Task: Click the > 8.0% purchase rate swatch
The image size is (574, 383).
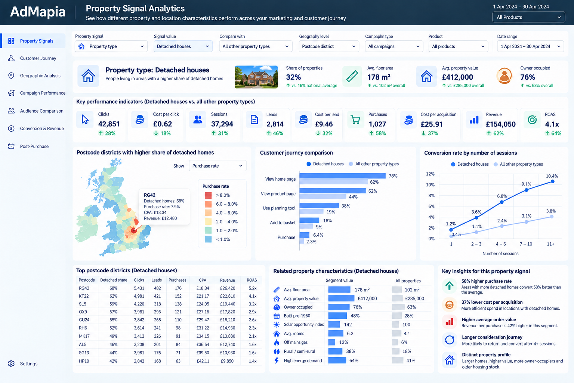Action: coord(208,195)
